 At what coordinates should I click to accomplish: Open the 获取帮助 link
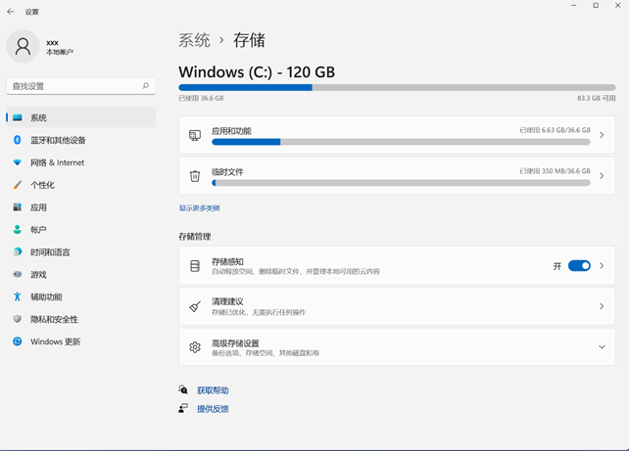pos(213,390)
